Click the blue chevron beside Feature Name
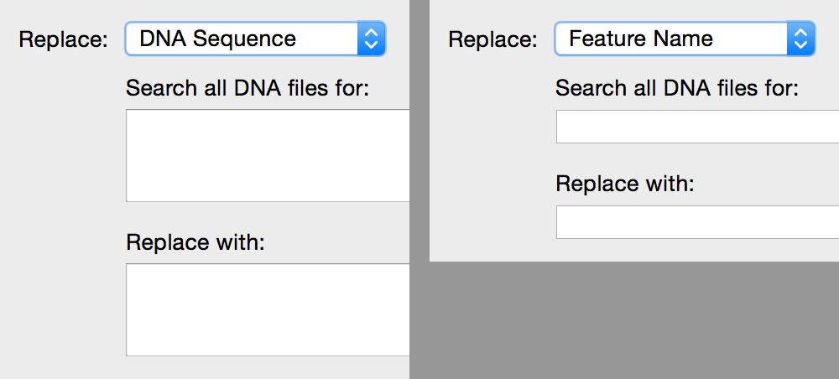The image size is (839, 379). coord(800,39)
